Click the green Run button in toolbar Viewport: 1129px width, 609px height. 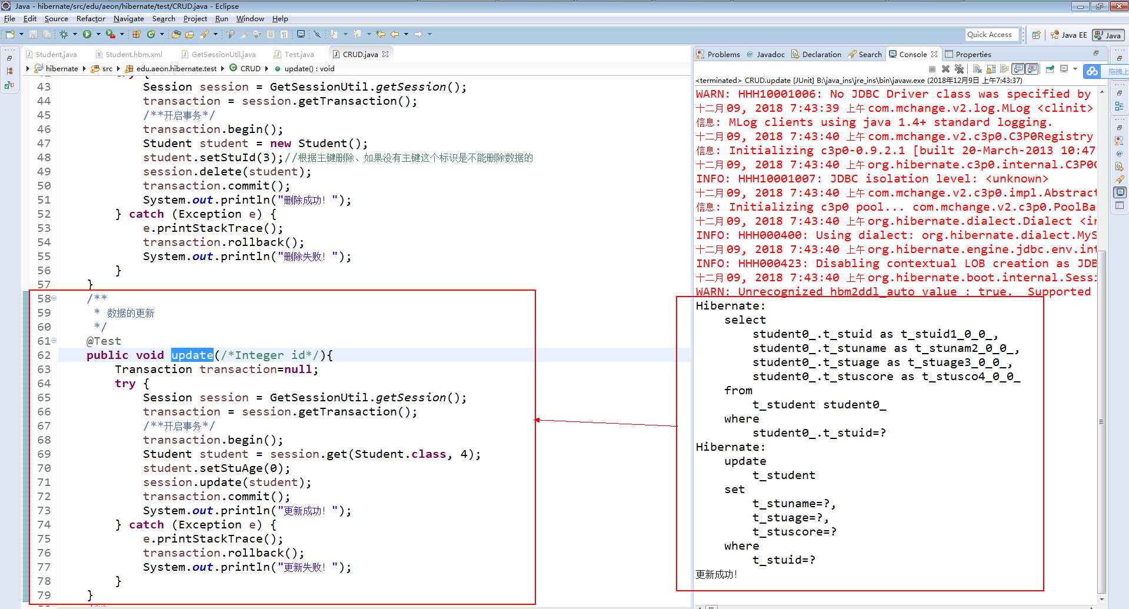coord(87,35)
